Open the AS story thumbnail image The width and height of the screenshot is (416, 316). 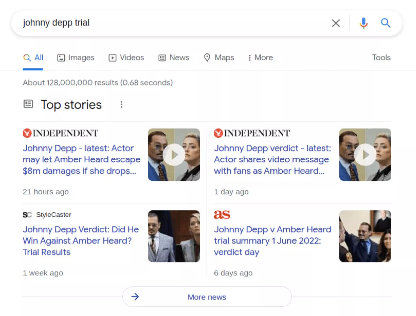point(365,236)
